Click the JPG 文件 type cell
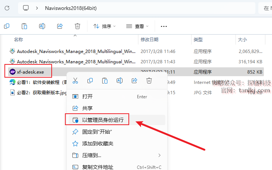The height and width of the screenshot is (170, 272). click(x=203, y=92)
